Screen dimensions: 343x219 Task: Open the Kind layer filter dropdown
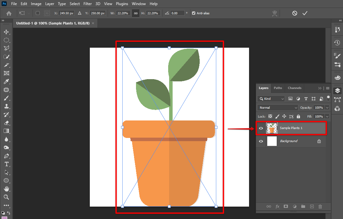point(271,99)
